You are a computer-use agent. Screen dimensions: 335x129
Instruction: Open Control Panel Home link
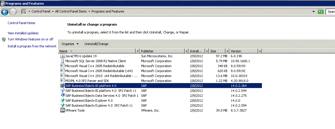coord(21,23)
